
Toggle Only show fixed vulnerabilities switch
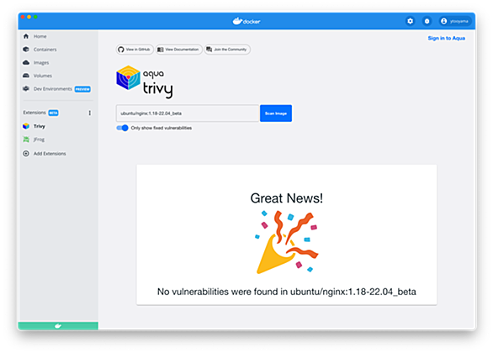122,128
